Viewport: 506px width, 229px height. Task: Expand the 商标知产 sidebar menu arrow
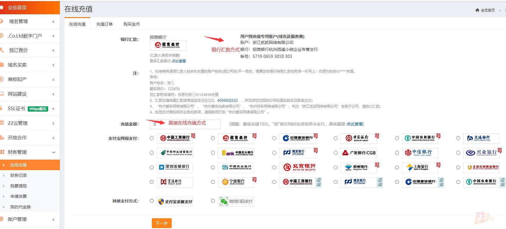pyautogui.click(x=53, y=80)
